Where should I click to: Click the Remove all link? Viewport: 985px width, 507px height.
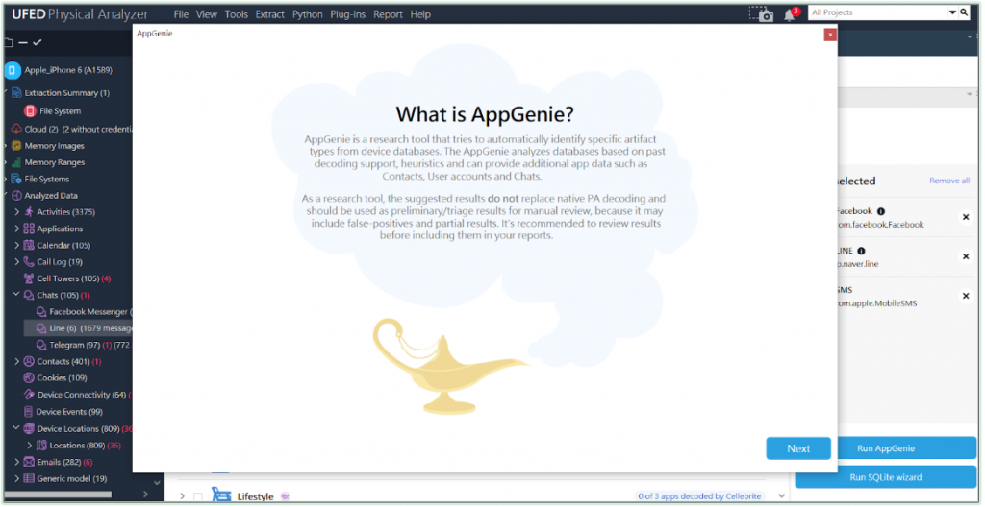[x=949, y=181]
